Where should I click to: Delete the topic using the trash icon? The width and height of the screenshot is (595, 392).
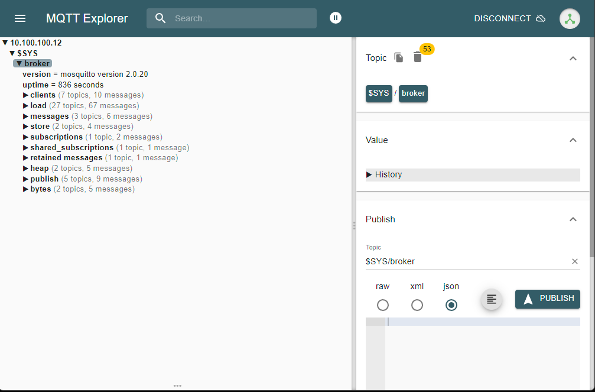coord(417,57)
